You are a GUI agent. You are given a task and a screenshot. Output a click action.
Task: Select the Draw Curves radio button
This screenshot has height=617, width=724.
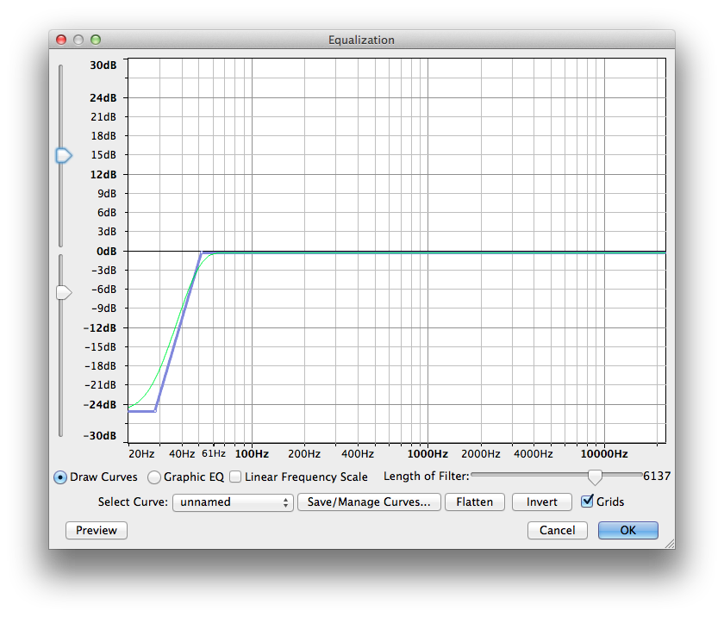(60, 477)
